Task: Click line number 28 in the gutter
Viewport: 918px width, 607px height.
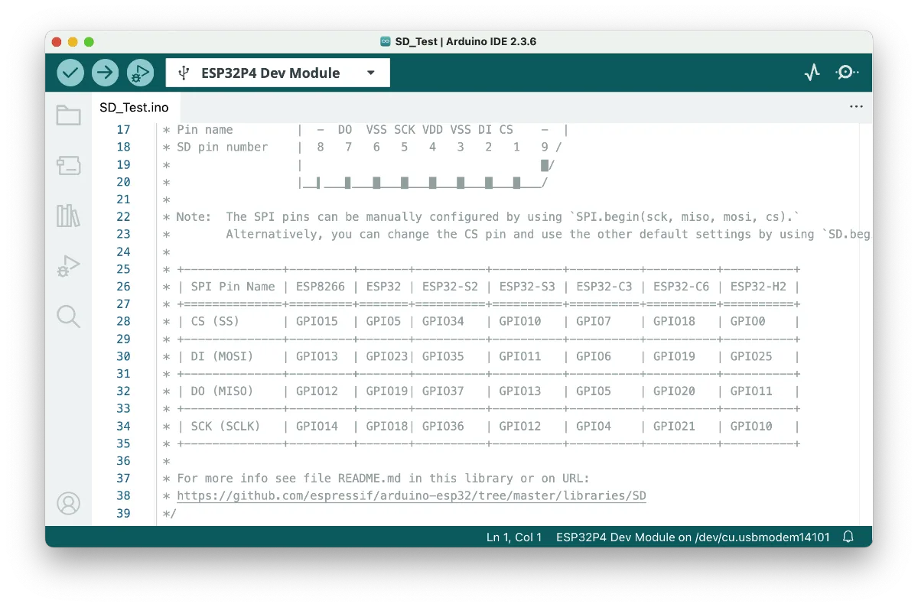Action: [x=123, y=321]
